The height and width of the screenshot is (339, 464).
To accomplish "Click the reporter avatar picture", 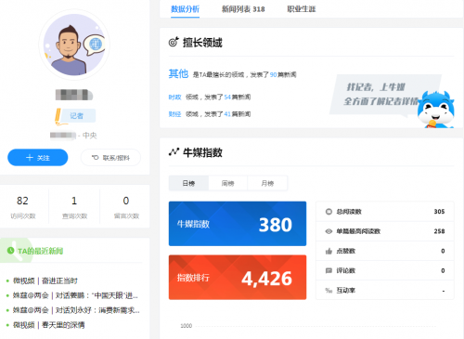I will point(74,45).
